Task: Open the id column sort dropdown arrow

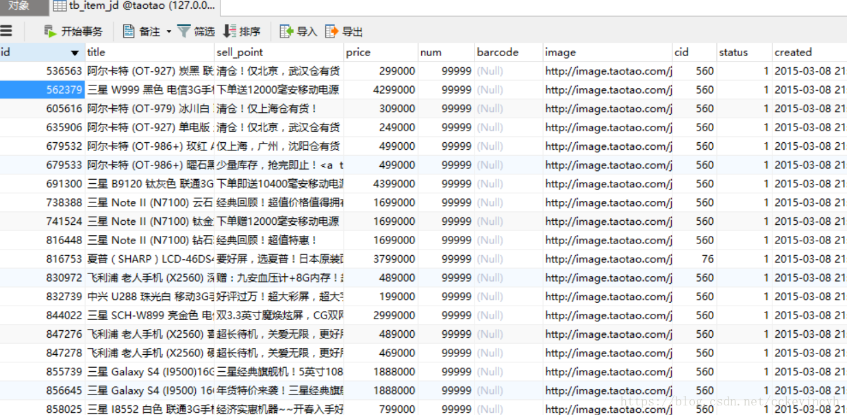Action: 75,53
